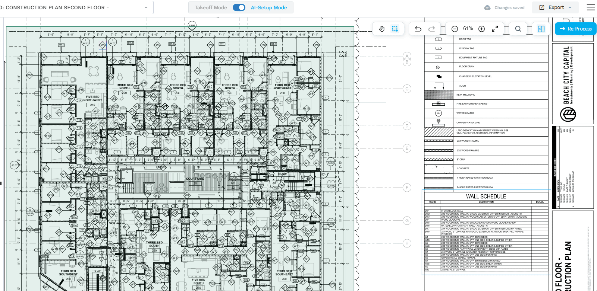The image size is (597, 291).
Task: Activate the region selection tool
Action: tap(395, 29)
